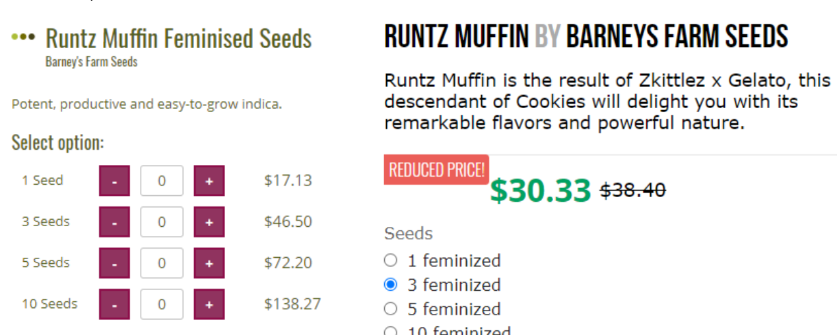Click the 1 Seed quantity field
Screen dimensions: 837x335
point(162,181)
